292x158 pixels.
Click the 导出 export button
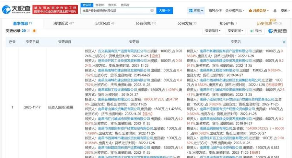256,31
